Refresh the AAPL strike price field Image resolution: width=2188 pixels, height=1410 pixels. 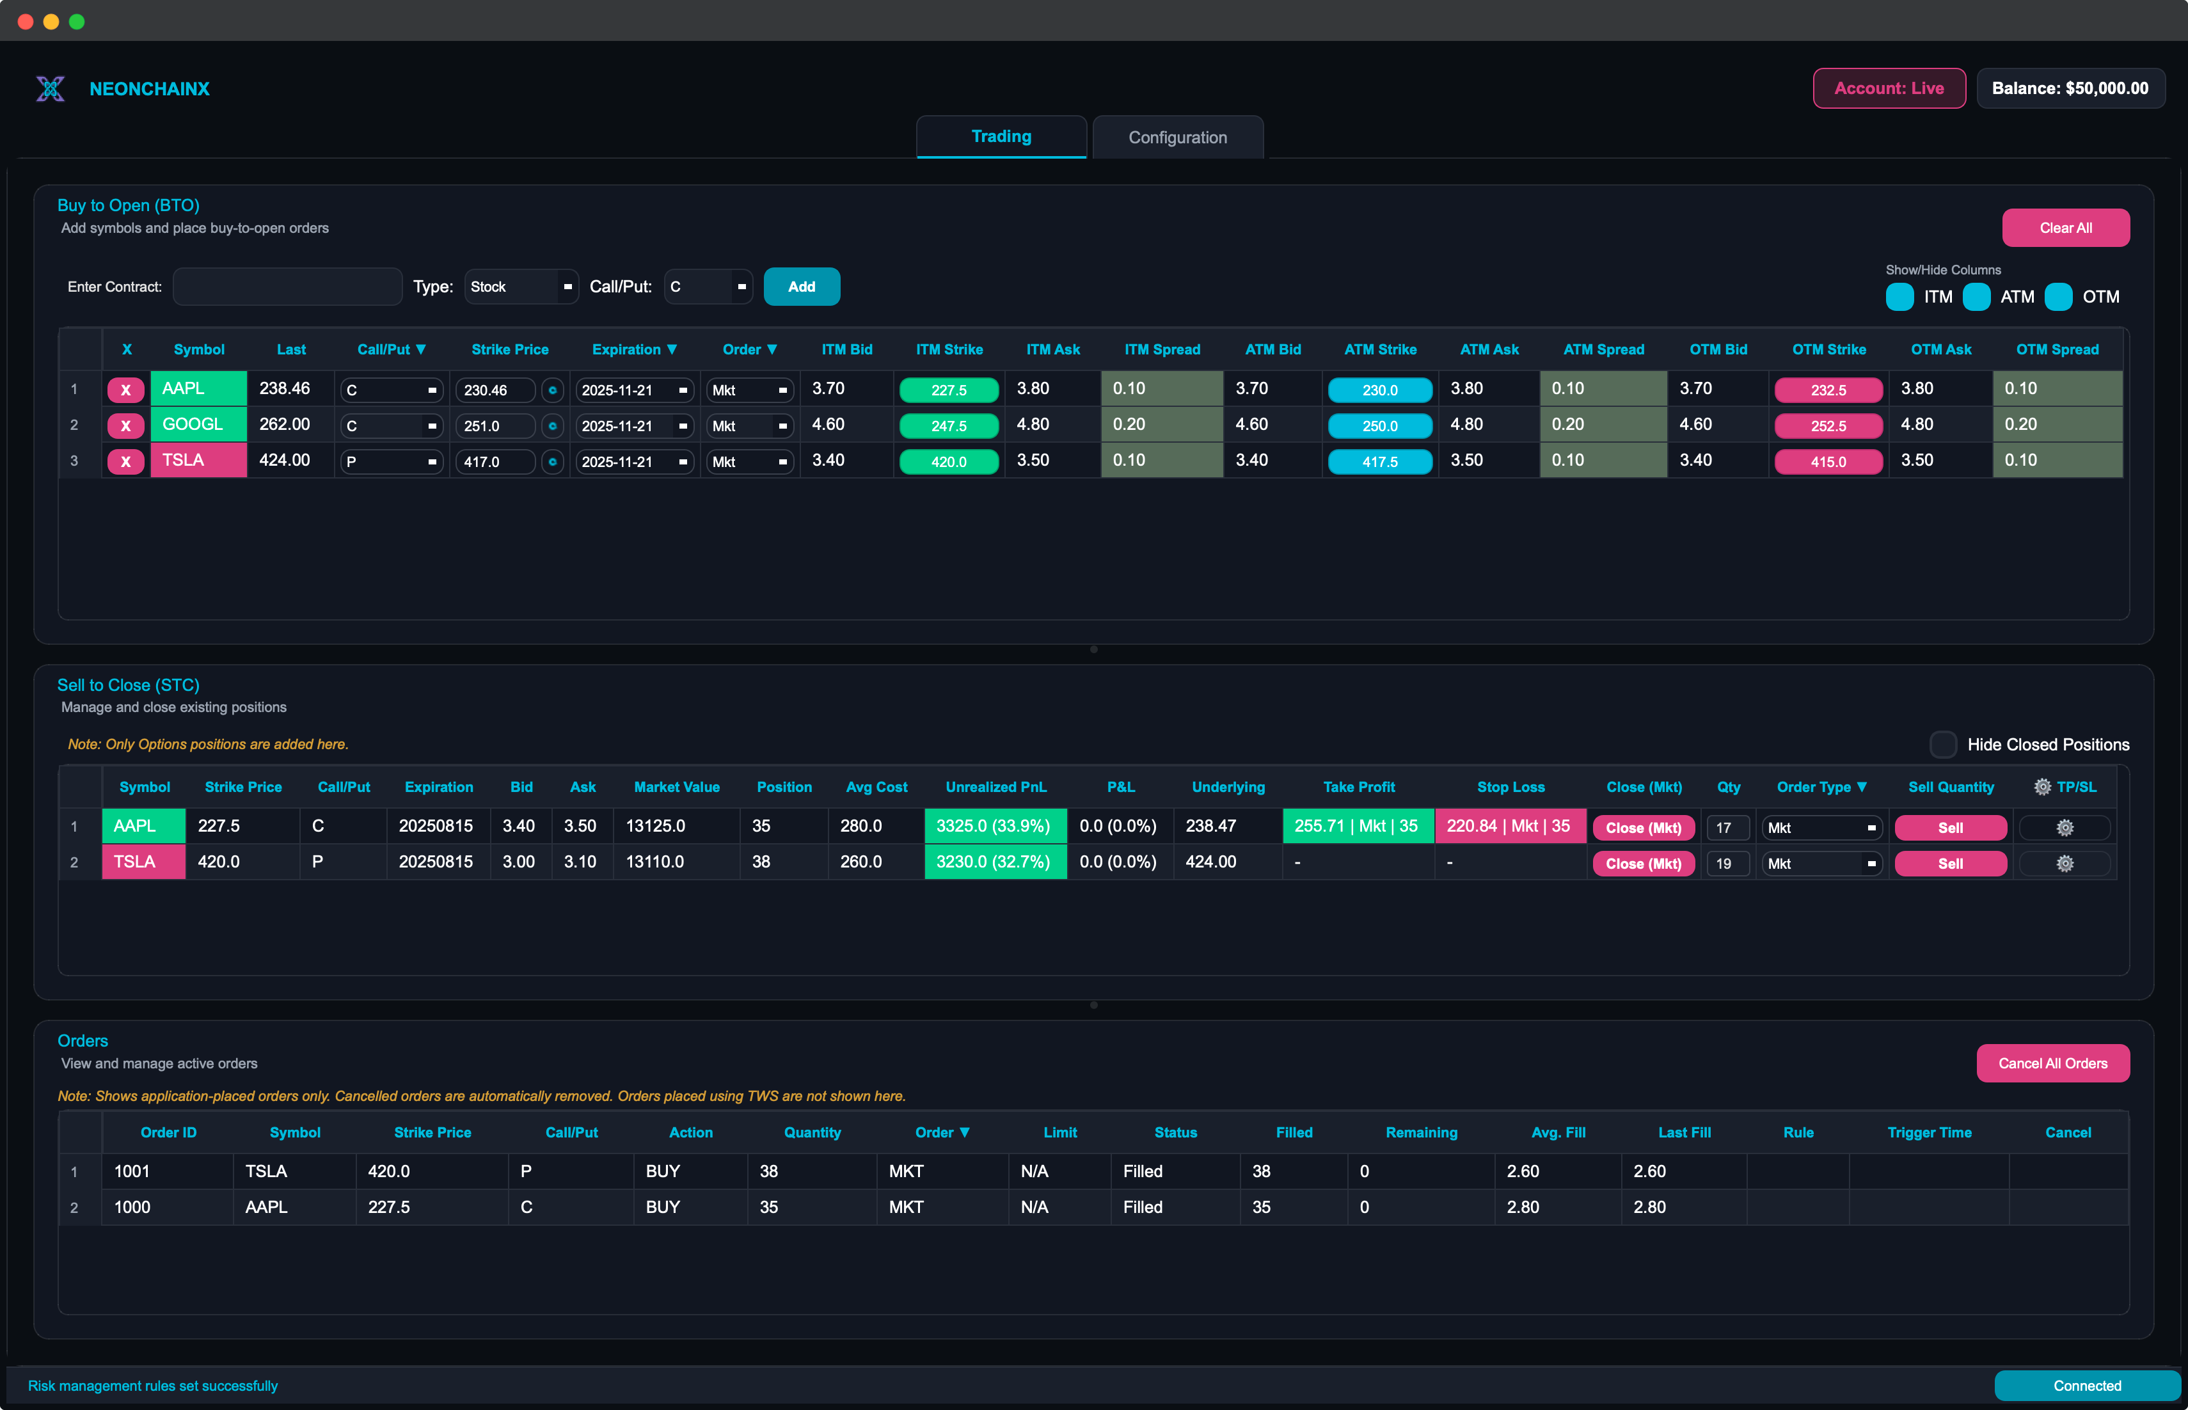coord(553,389)
